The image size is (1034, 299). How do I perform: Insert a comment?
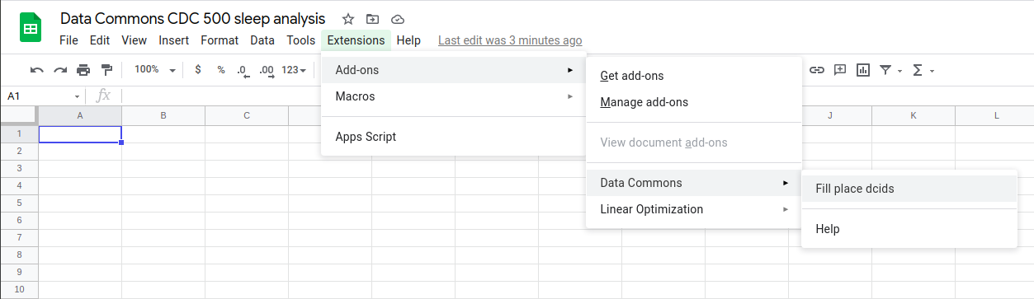tap(840, 70)
